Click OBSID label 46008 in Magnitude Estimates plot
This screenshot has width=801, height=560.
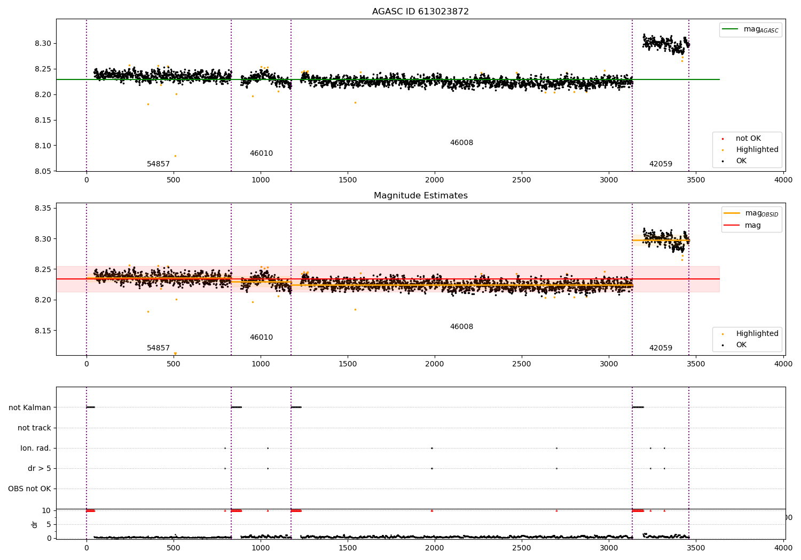pos(461,327)
